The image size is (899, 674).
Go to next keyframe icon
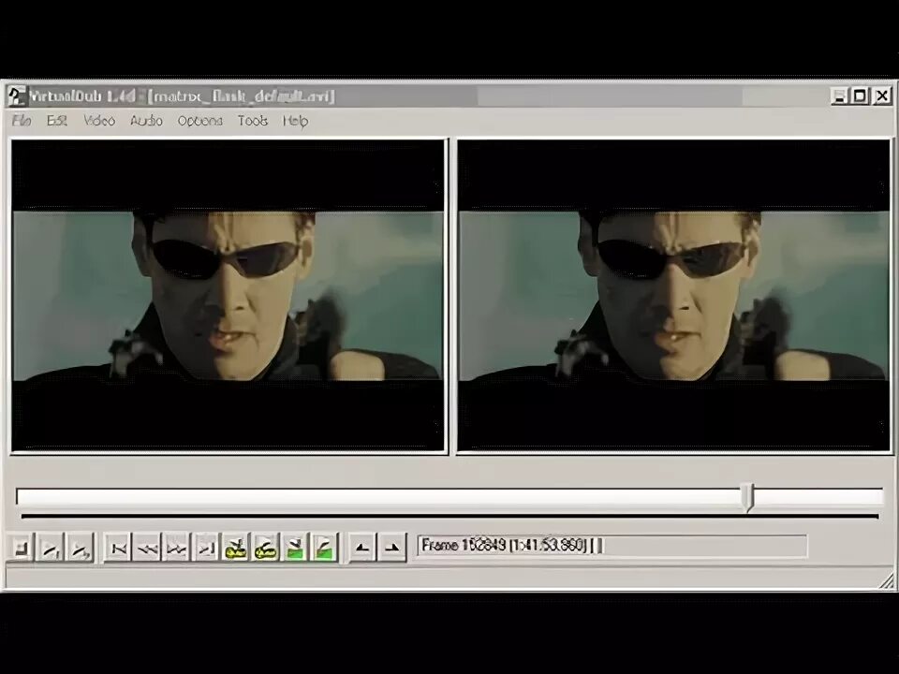coord(265,549)
